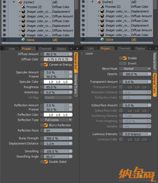Click the add tab plus icon in left panel

(71, 48)
